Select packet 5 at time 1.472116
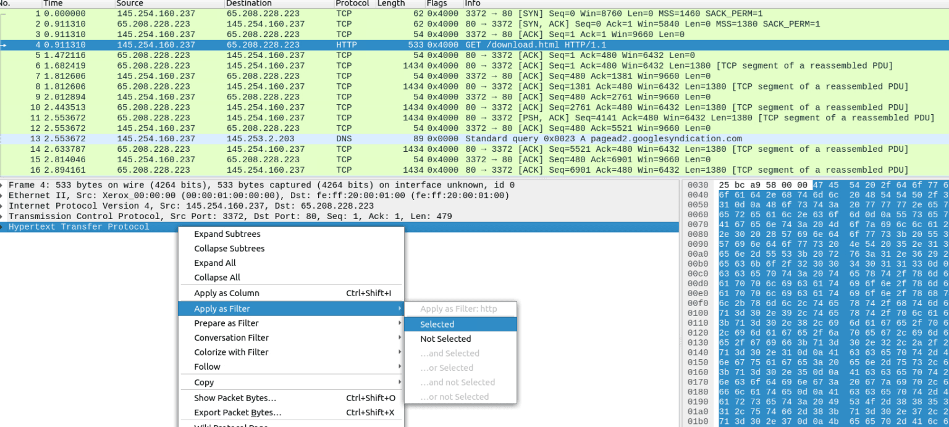The width and height of the screenshot is (949, 427). pos(474,56)
